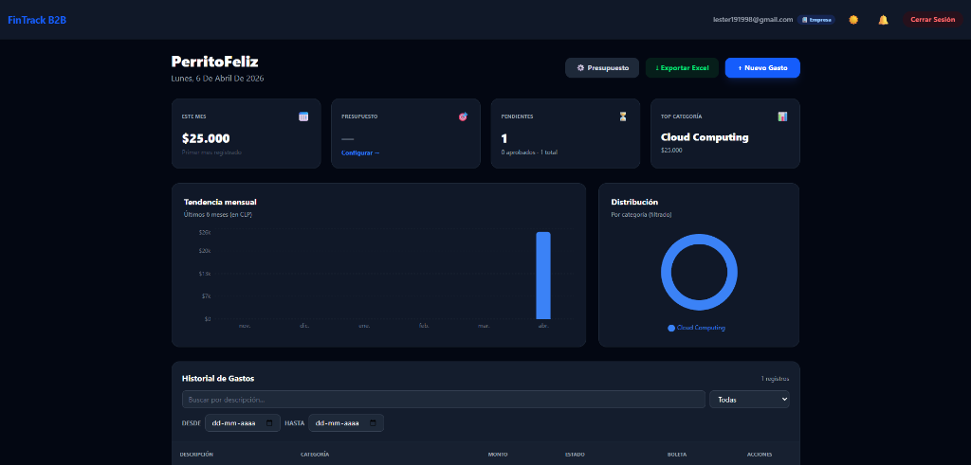Image resolution: width=971 pixels, height=465 pixels.
Task: Click the 'abr.' month label on chart
Action: pos(543,326)
